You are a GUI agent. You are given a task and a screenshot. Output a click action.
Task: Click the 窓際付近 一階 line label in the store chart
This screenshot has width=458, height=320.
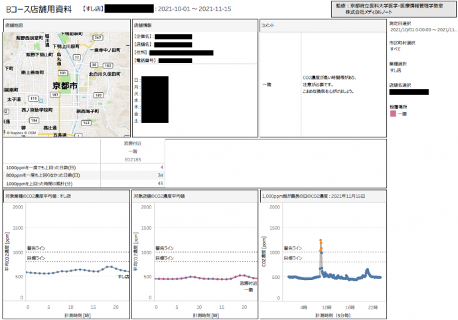coord(248,286)
